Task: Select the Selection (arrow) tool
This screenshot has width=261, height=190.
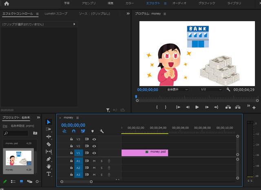Action: coord(49,122)
